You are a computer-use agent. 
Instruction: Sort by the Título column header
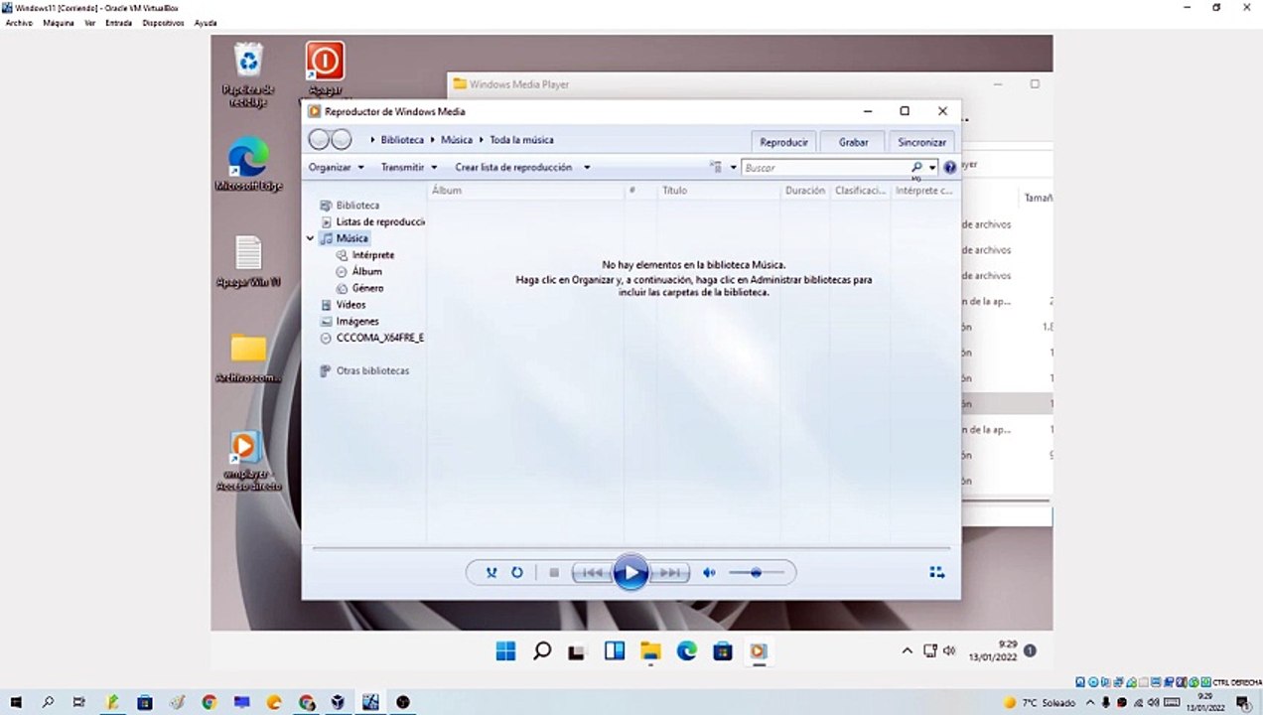coord(719,191)
